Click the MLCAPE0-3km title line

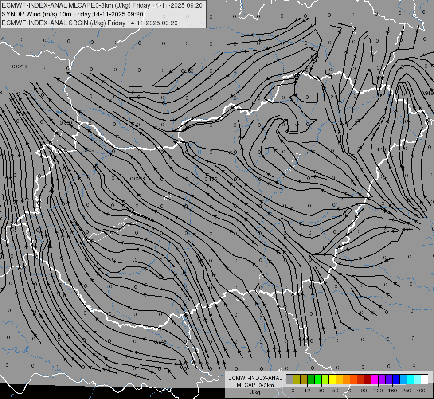(102, 5)
